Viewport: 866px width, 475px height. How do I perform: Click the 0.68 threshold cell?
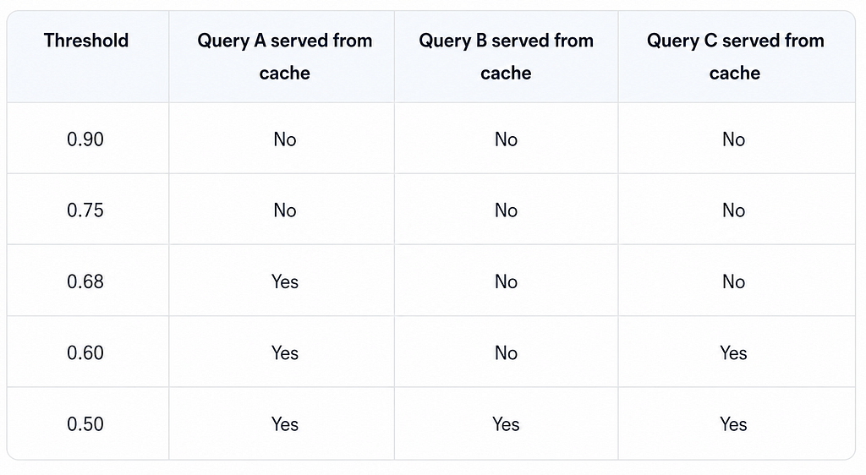pos(85,281)
